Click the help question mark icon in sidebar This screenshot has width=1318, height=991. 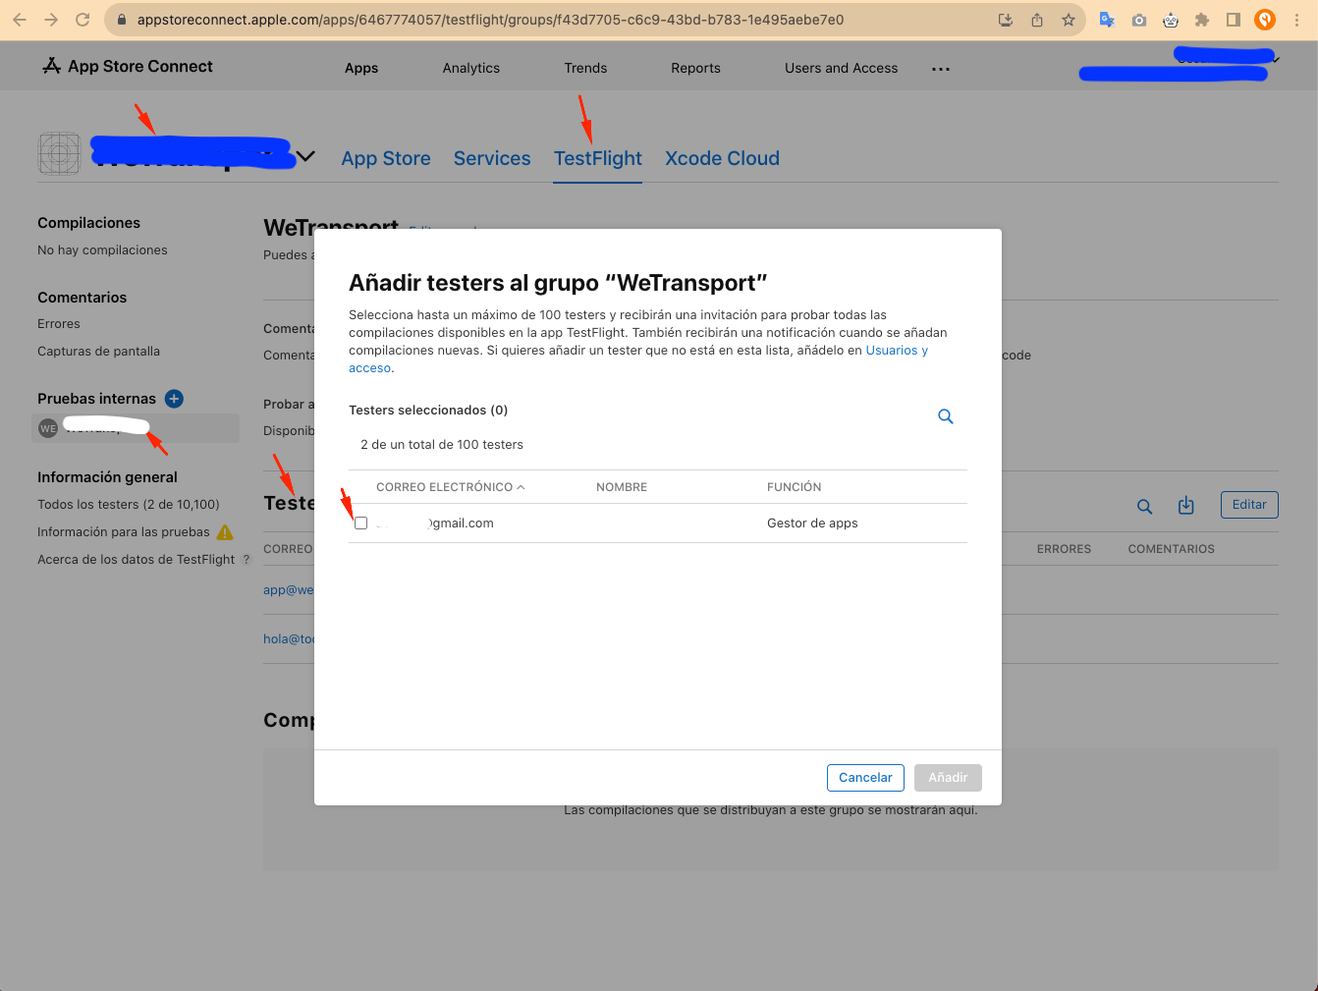(x=247, y=560)
